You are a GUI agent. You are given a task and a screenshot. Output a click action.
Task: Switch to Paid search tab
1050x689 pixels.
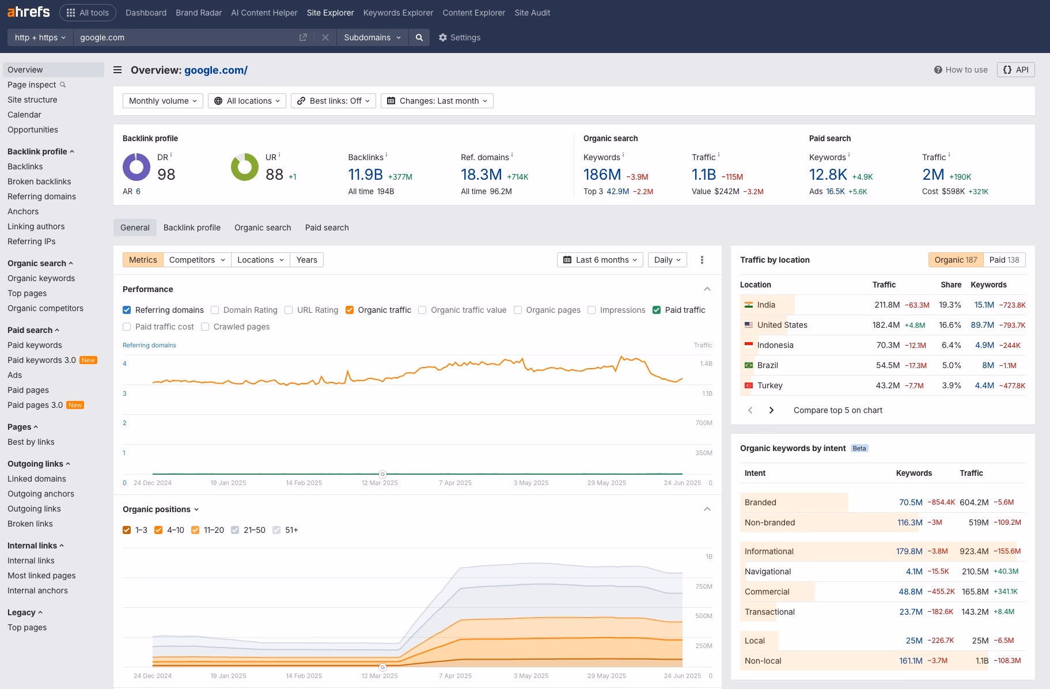pos(327,228)
